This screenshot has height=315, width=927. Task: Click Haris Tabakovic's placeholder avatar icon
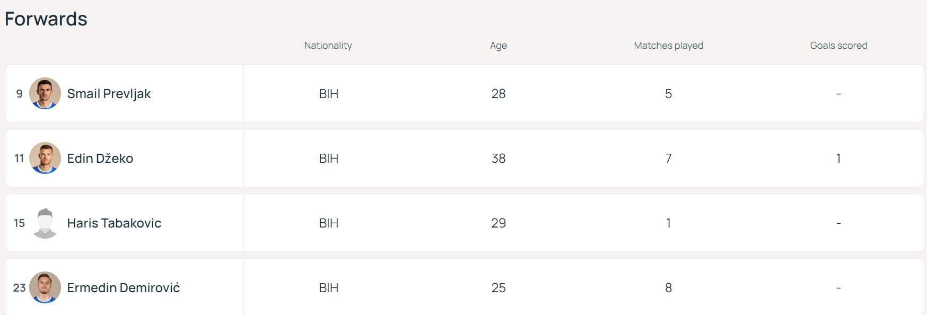point(45,223)
